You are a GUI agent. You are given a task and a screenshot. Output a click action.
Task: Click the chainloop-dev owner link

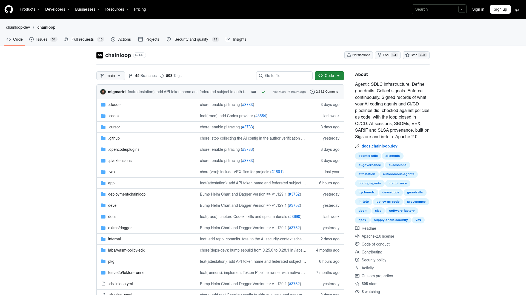(18, 27)
